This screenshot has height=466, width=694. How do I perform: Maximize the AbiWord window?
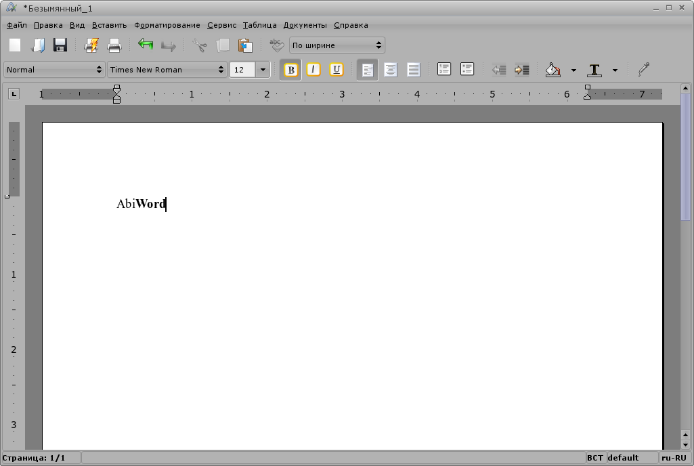[669, 7]
